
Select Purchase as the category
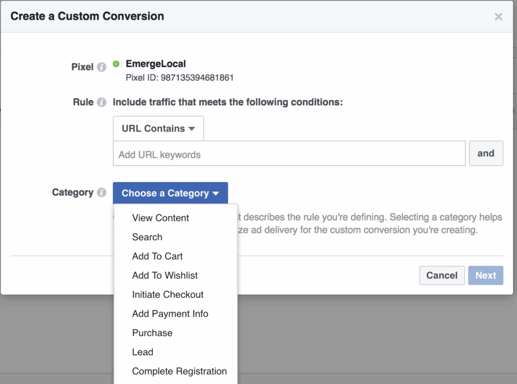(152, 333)
